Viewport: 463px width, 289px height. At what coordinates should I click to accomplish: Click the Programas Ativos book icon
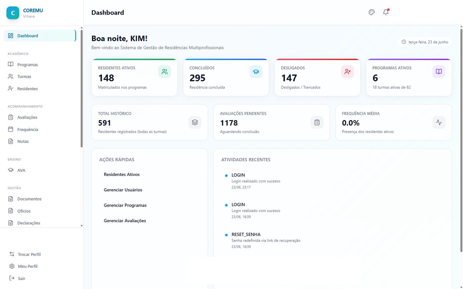click(439, 72)
